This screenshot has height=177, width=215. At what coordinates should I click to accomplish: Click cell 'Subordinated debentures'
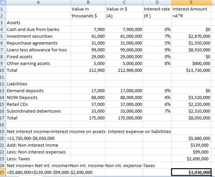click(38, 111)
